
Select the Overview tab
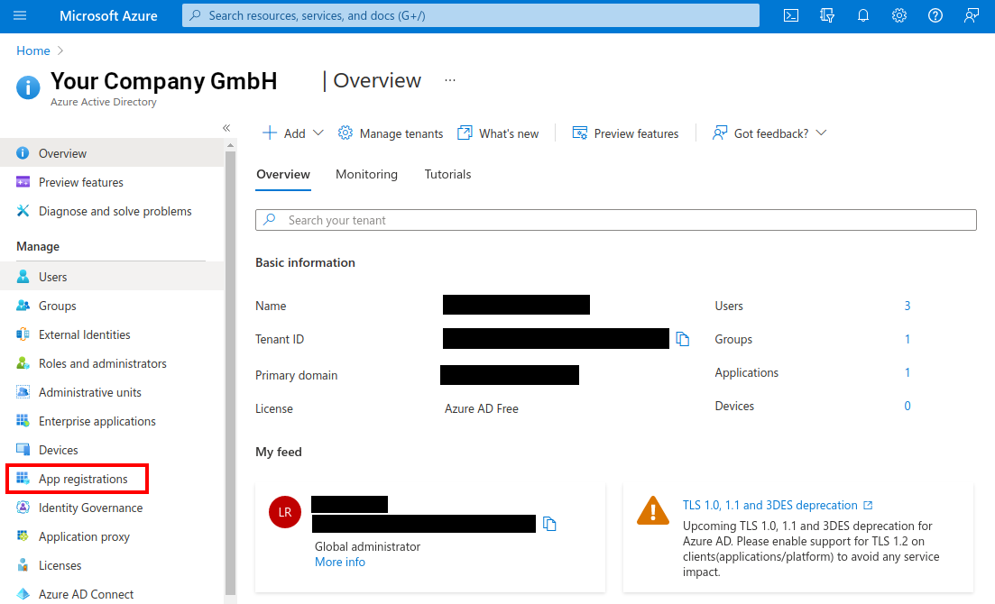point(283,175)
